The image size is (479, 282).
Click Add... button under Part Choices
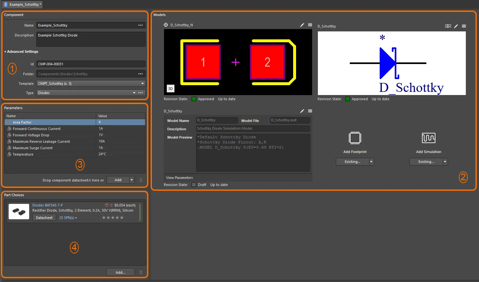click(x=120, y=272)
